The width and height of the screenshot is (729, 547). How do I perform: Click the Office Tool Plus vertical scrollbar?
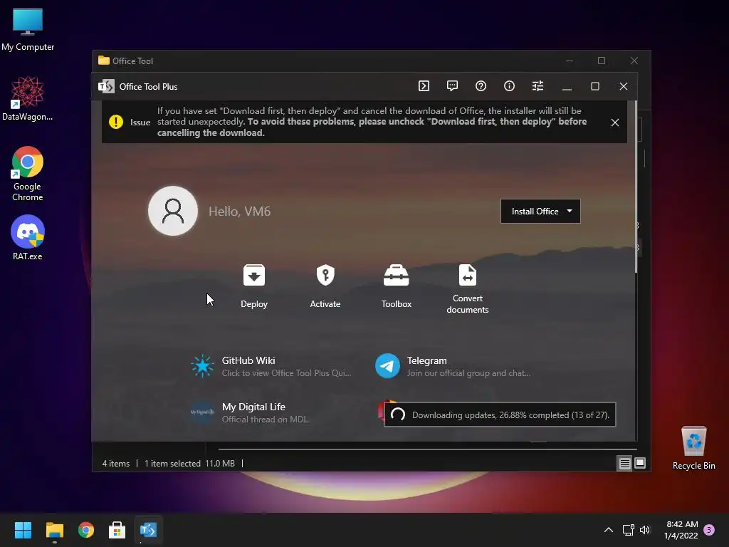pos(636,186)
